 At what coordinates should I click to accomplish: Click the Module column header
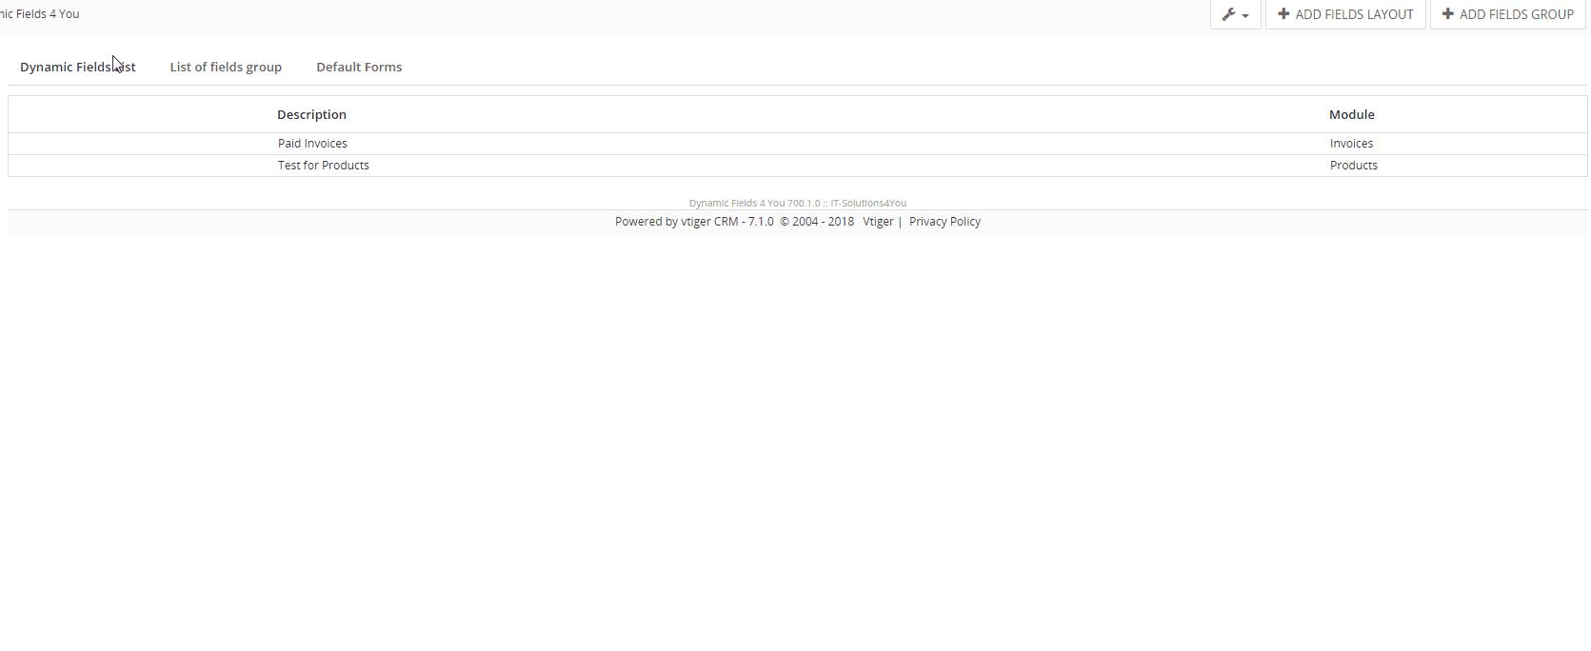(x=1351, y=114)
